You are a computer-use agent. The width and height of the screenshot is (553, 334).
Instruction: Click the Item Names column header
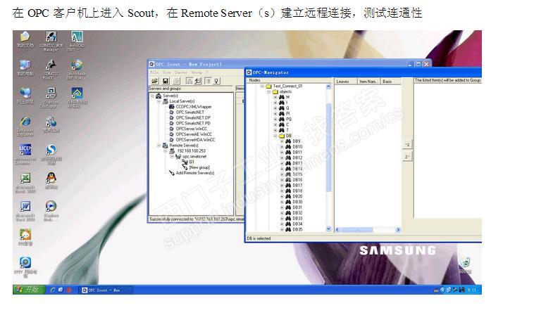369,82
